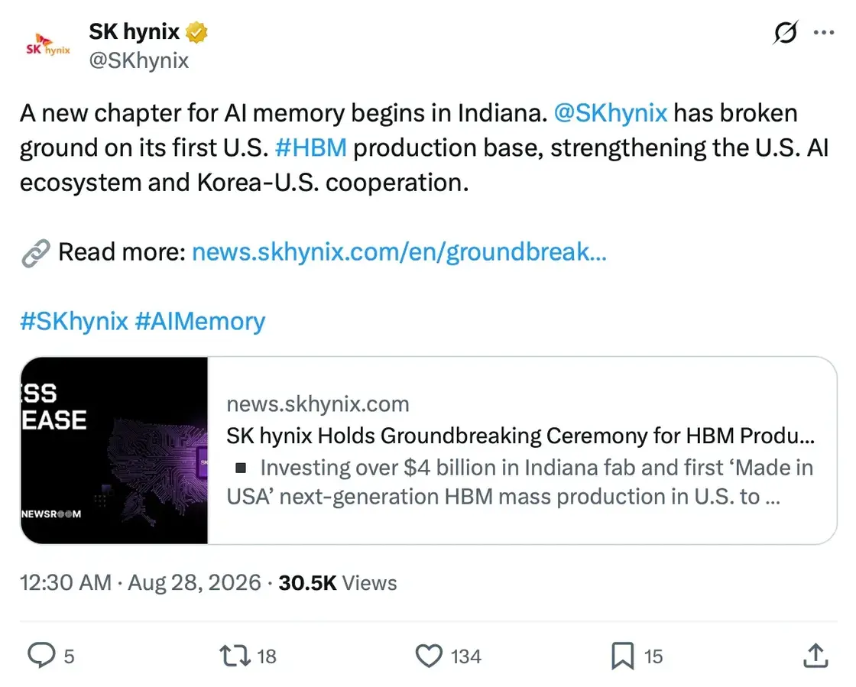
Task: Open the news.skhynix.com/en/groundbreak link
Action: click(x=399, y=251)
